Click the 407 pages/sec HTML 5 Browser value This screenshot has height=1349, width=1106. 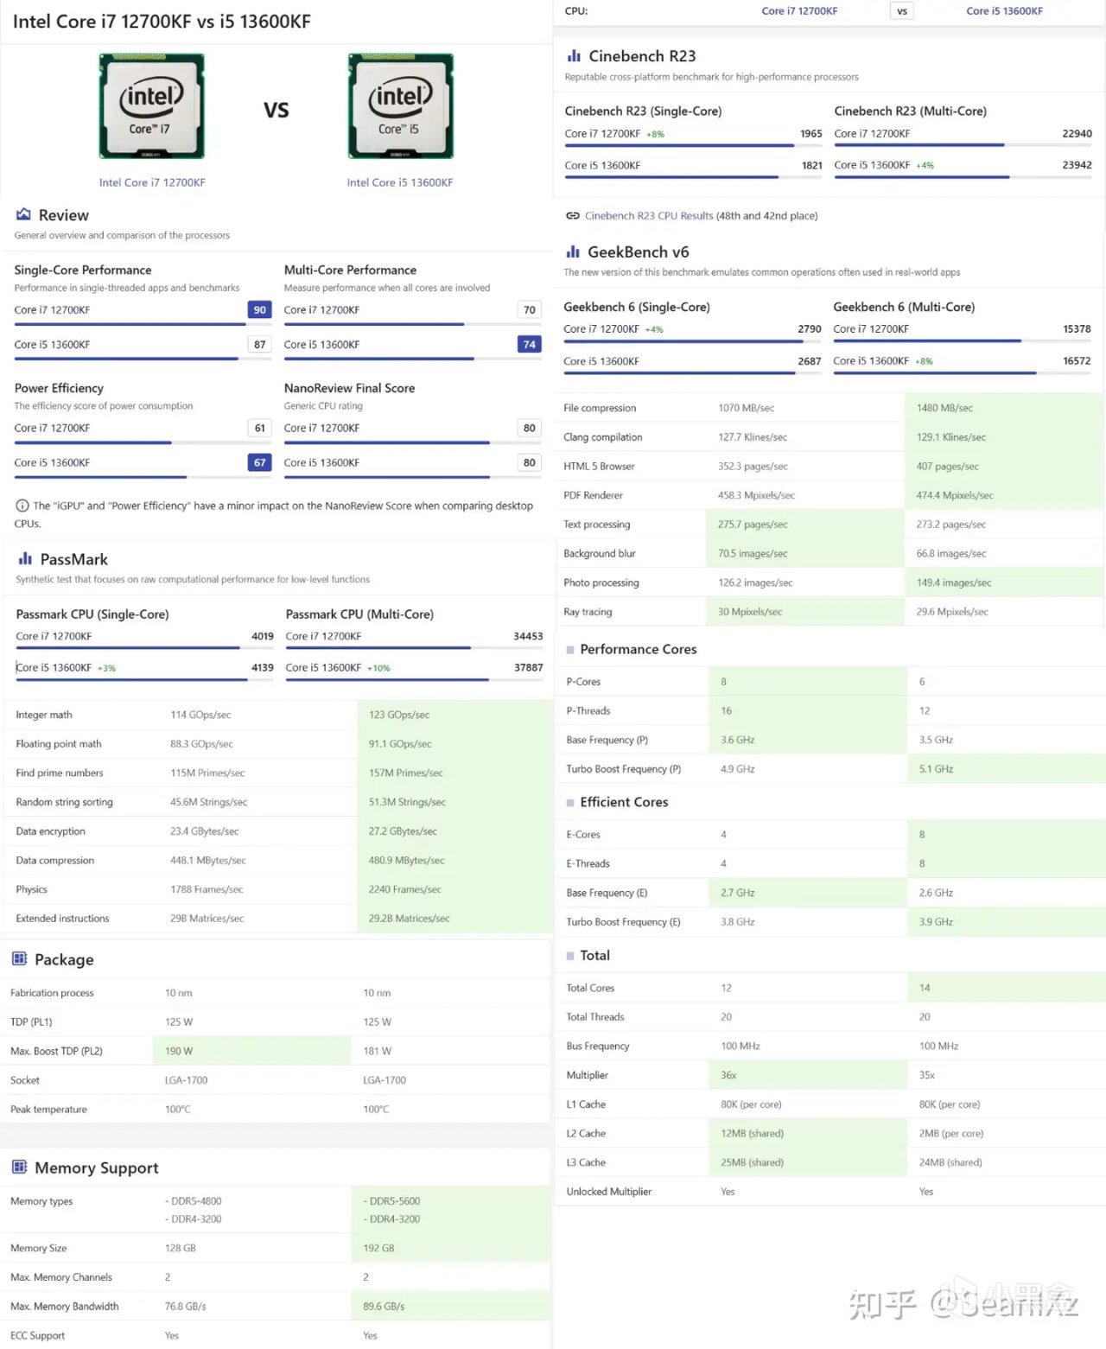(x=948, y=467)
